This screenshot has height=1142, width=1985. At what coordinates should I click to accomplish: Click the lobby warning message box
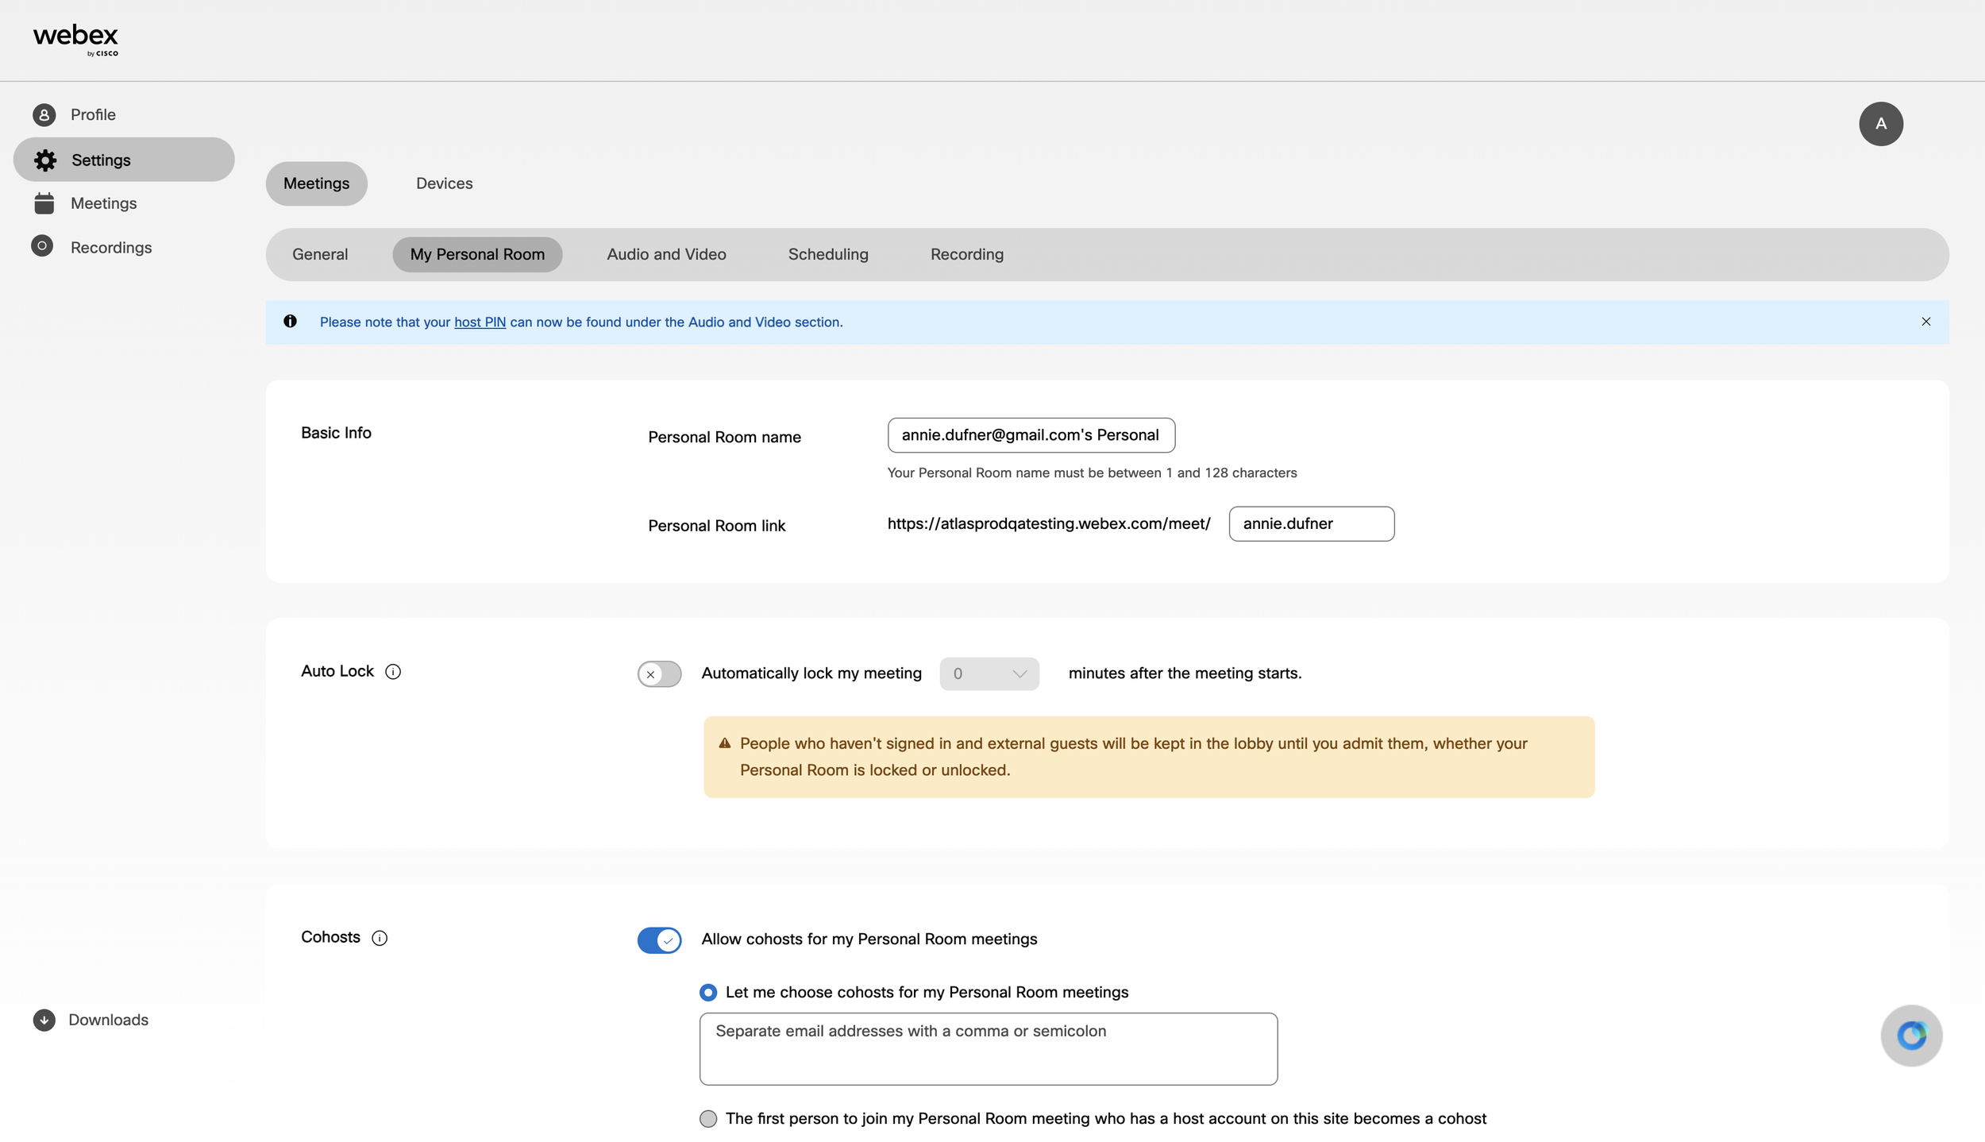pyautogui.click(x=1149, y=758)
